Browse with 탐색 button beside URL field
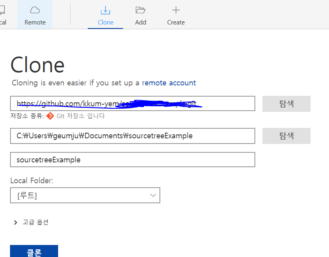Image resolution: width=329 pixels, height=257 pixels. pyautogui.click(x=287, y=104)
